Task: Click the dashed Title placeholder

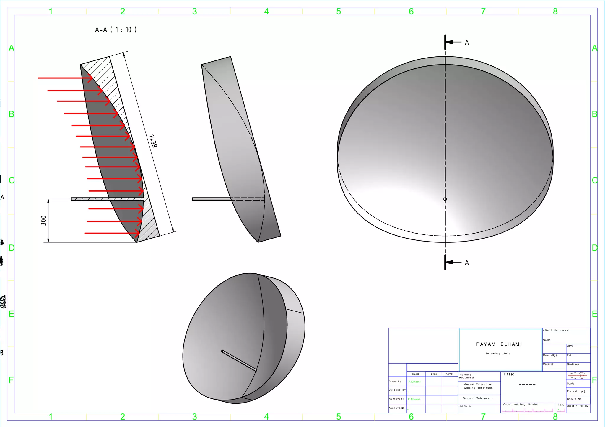Action: click(x=527, y=385)
